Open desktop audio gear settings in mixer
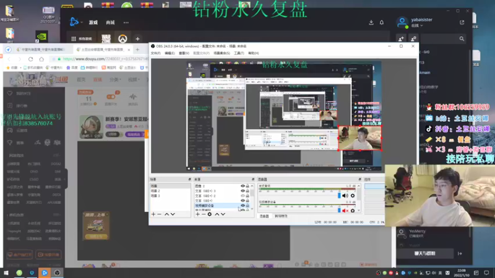 click(353, 196)
